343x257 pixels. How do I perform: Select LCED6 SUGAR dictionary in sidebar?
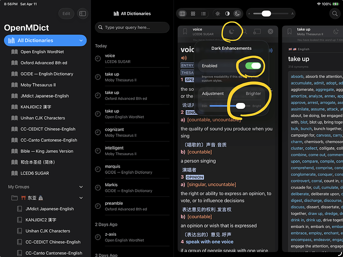(x=35, y=173)
